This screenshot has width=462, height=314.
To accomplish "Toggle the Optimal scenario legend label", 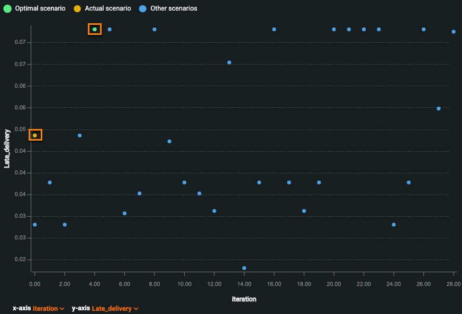I will (40, 8).
